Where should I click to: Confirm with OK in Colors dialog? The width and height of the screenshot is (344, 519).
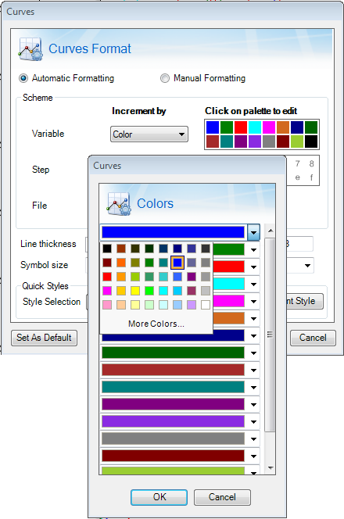coord(159,497)
